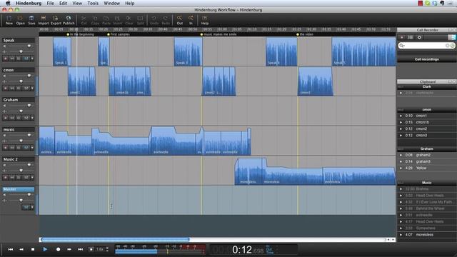Open the Help toolbar icon
Viewport: 457px width, 257px height.
205,20
